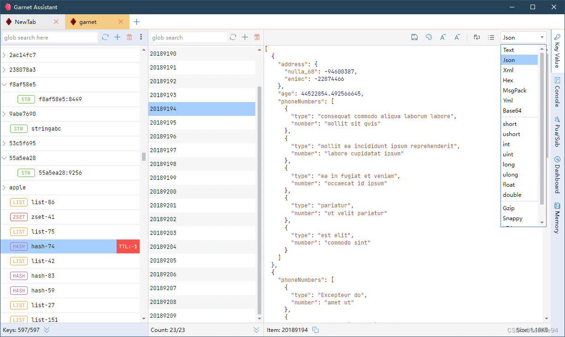Collapse the f8af58e5 folder
The image size is (565, 337).
[4, 85]
